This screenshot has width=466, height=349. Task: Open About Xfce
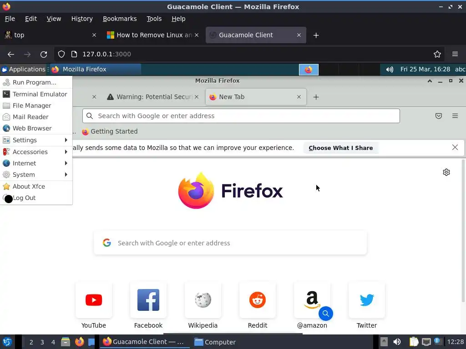[36, 186]
